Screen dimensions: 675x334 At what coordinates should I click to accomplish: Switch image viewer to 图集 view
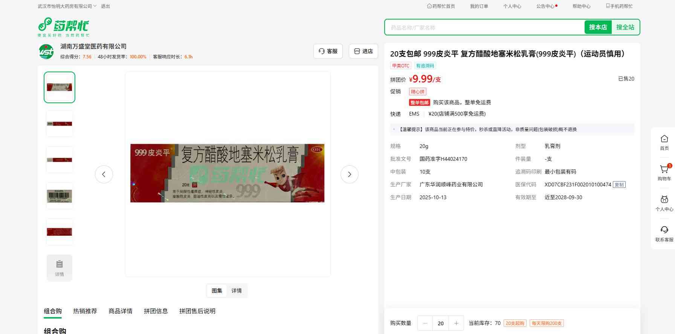pyautogui.click(x=217, y=291)
